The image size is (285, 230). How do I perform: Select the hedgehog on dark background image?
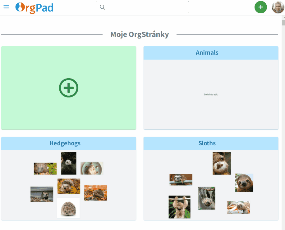pos(69,163)
